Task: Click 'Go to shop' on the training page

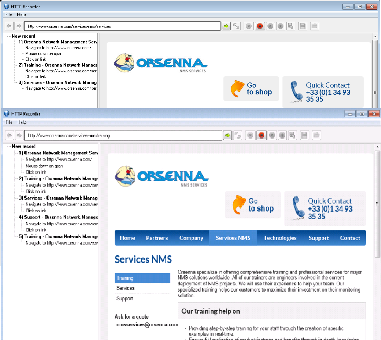Action: [x=253, y=205]
